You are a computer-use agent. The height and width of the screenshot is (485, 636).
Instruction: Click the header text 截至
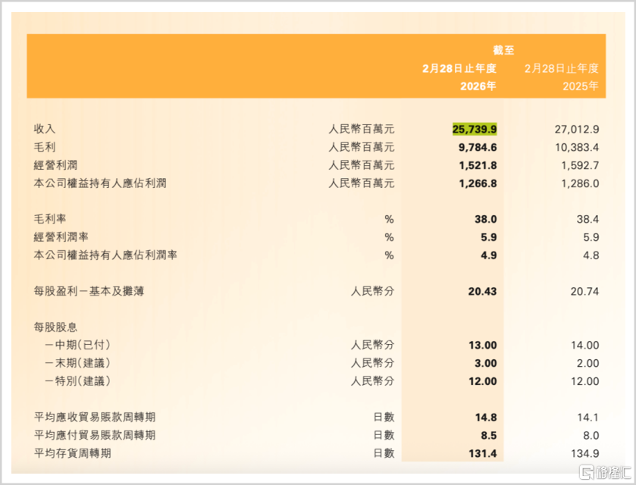pos(503,50)
